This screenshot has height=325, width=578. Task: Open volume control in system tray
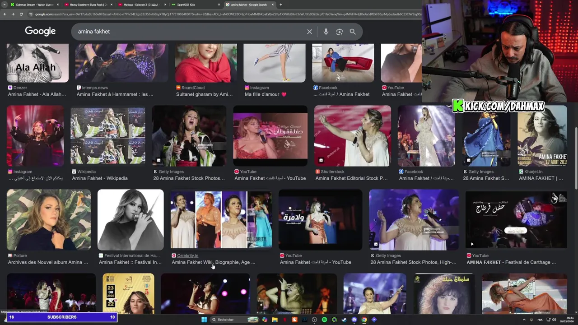tap(554, 320)
